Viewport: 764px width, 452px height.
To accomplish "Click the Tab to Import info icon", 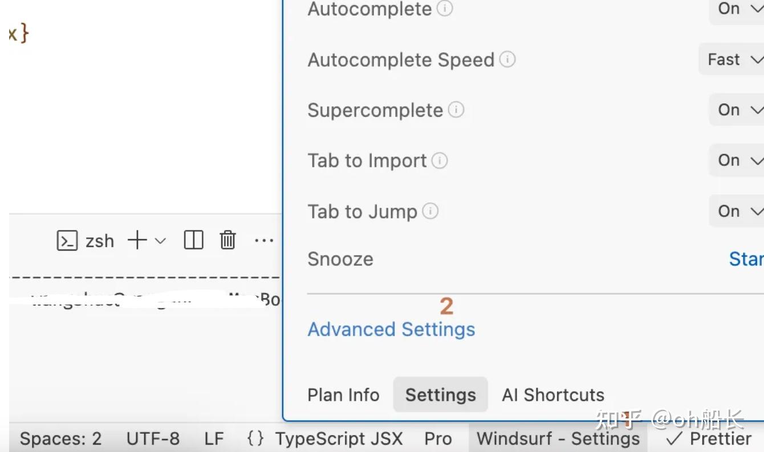I will pyautogui.click(x=440, y=161).
